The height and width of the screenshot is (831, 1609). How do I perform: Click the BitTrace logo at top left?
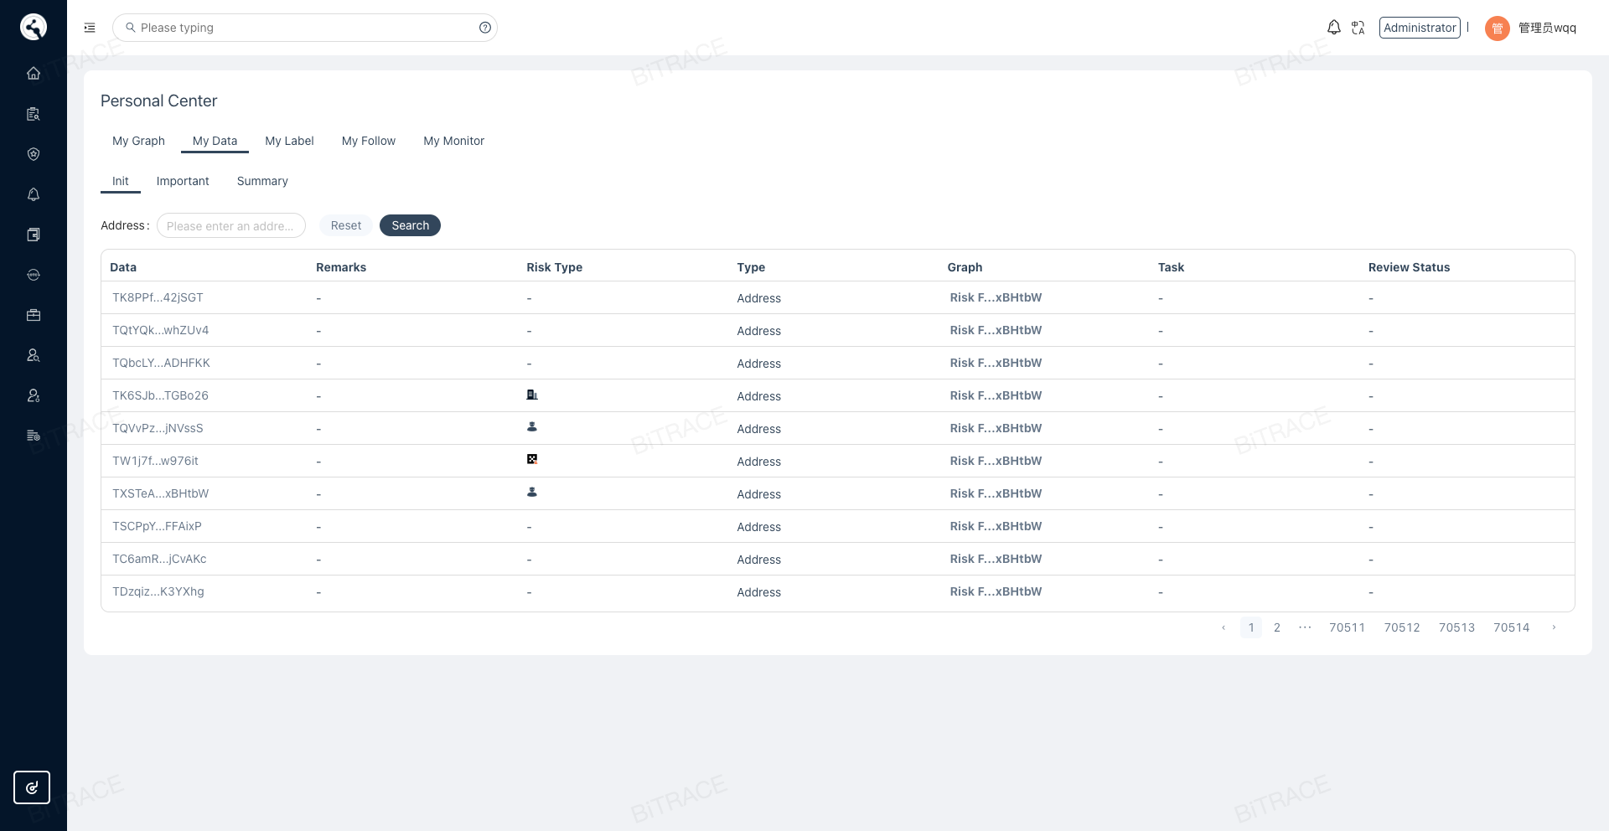(34, 27)
